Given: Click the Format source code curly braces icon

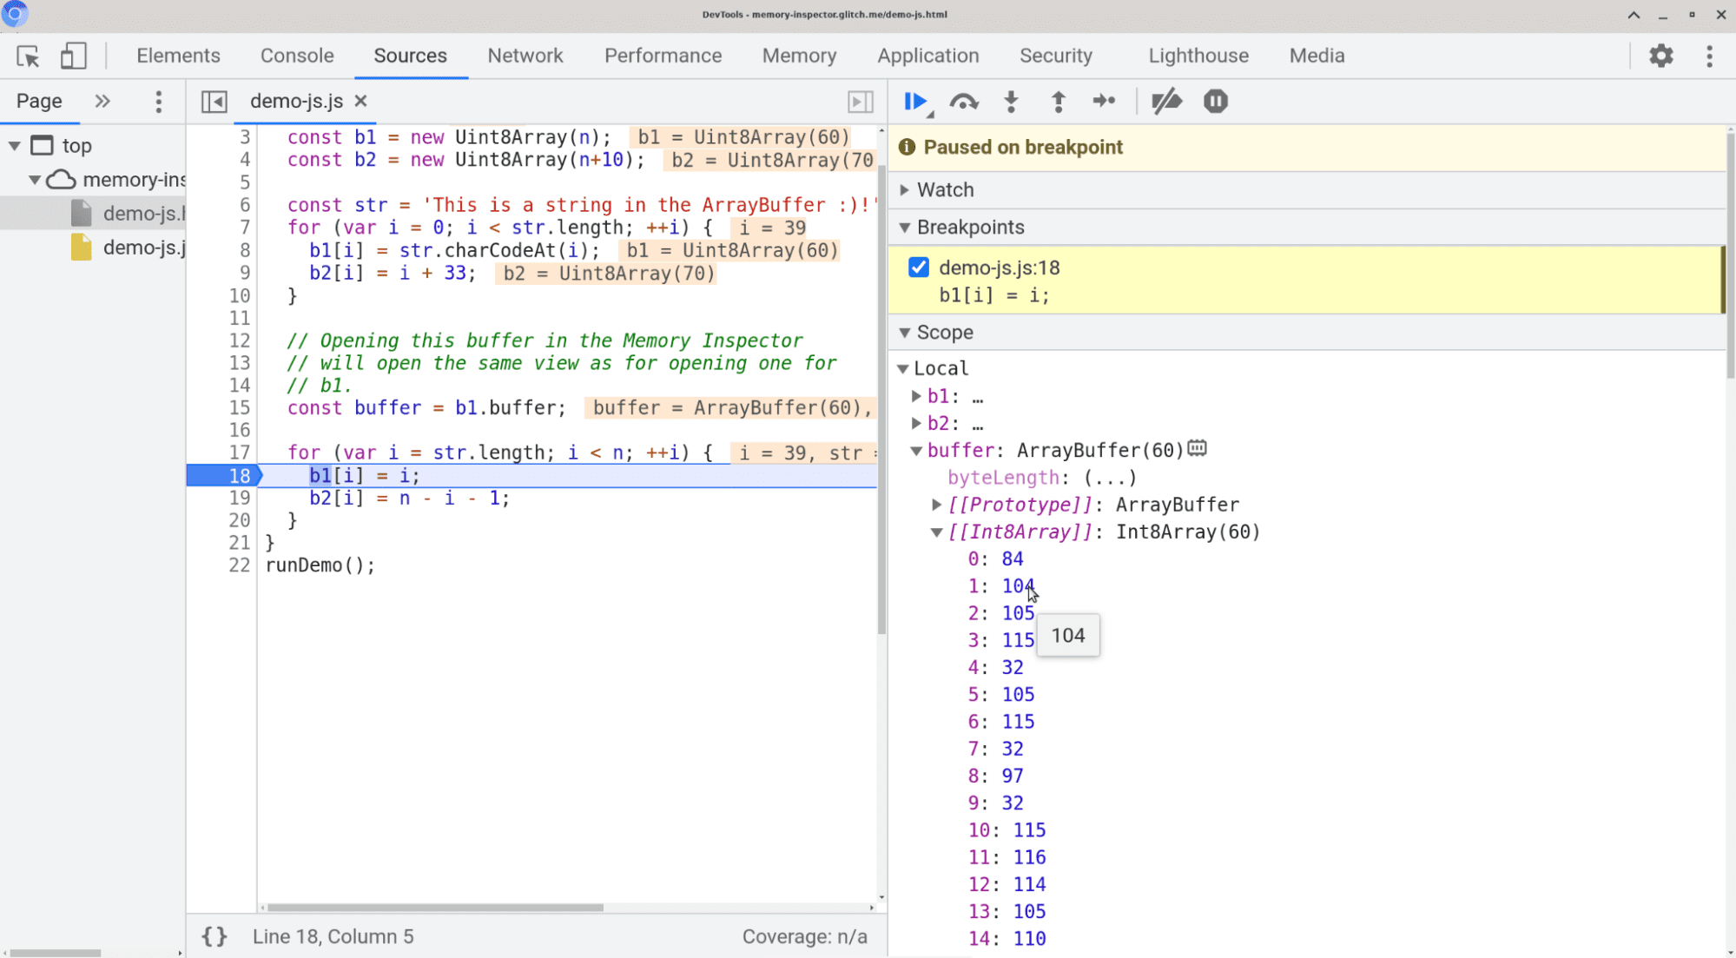Looking at the screenshot, I should [x=214, y=937].
